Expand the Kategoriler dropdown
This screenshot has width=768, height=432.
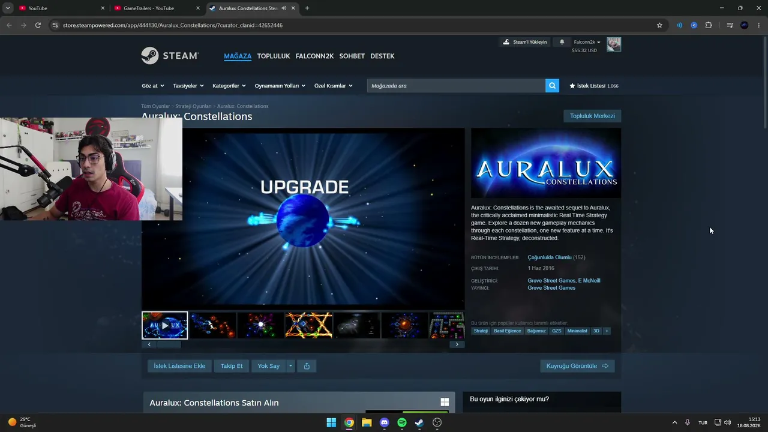click(x=229, y=86)
